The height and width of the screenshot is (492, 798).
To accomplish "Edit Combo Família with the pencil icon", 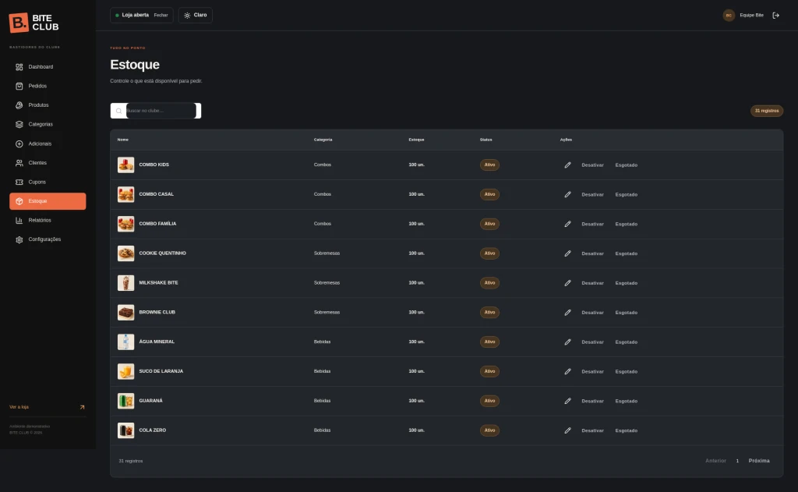I will 567,224.
